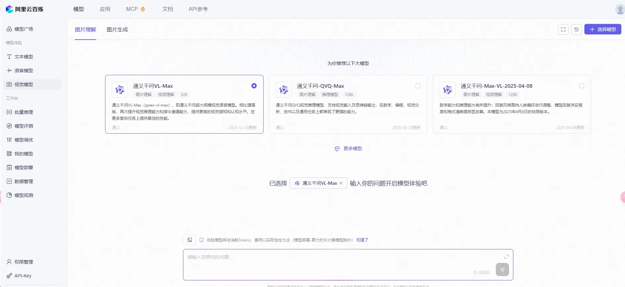Screen dimensions: 625x287
Task: Click the 通义千问-Max-VL-2025-04-08 card title
Action: [496, 86]
